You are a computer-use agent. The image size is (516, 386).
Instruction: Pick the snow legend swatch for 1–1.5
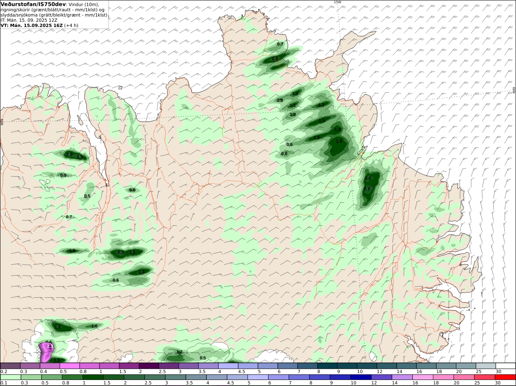click(109, 365)
